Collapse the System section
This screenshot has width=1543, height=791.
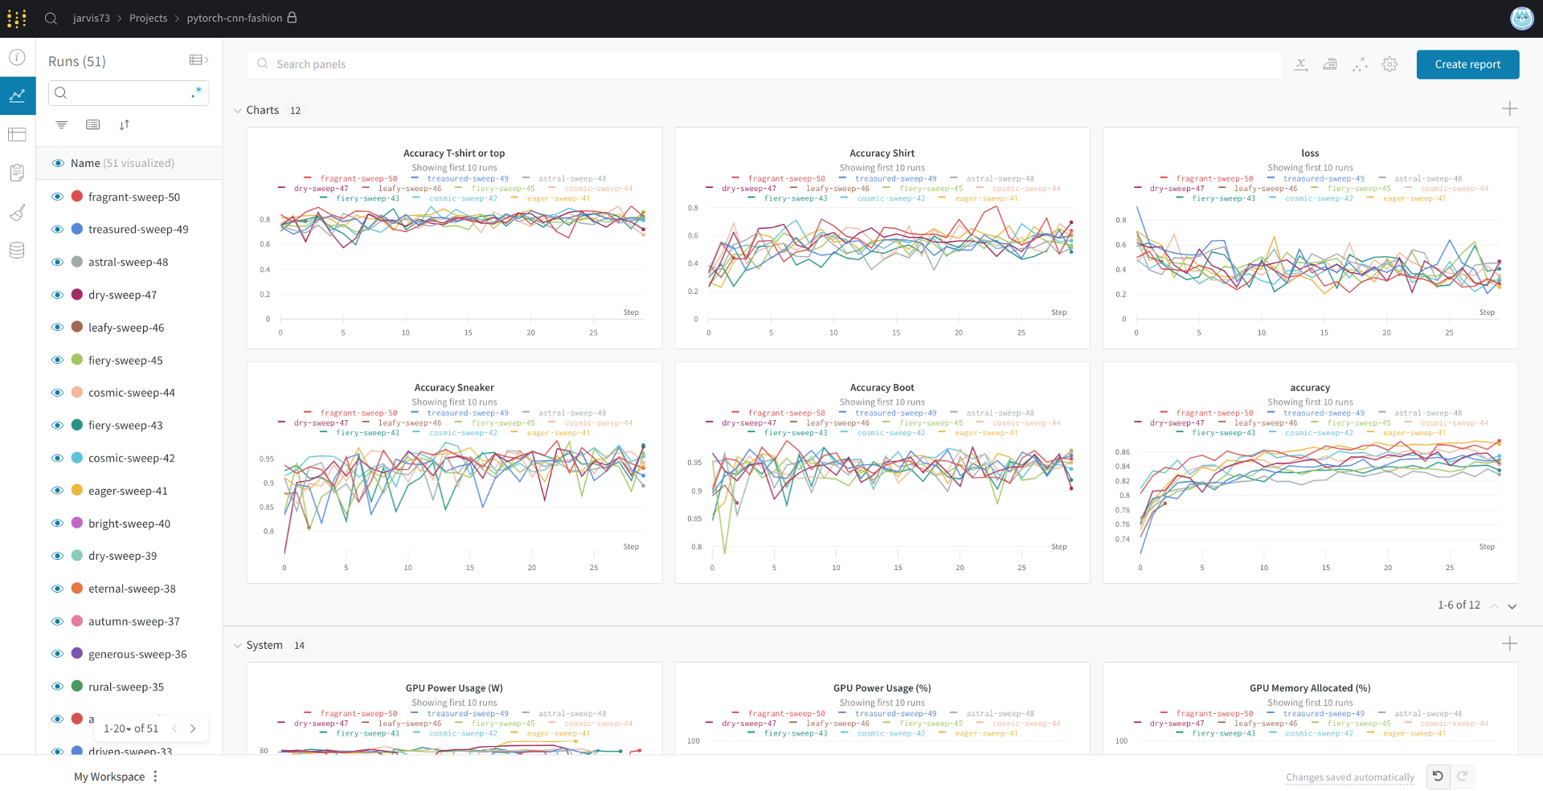(237, 646)
